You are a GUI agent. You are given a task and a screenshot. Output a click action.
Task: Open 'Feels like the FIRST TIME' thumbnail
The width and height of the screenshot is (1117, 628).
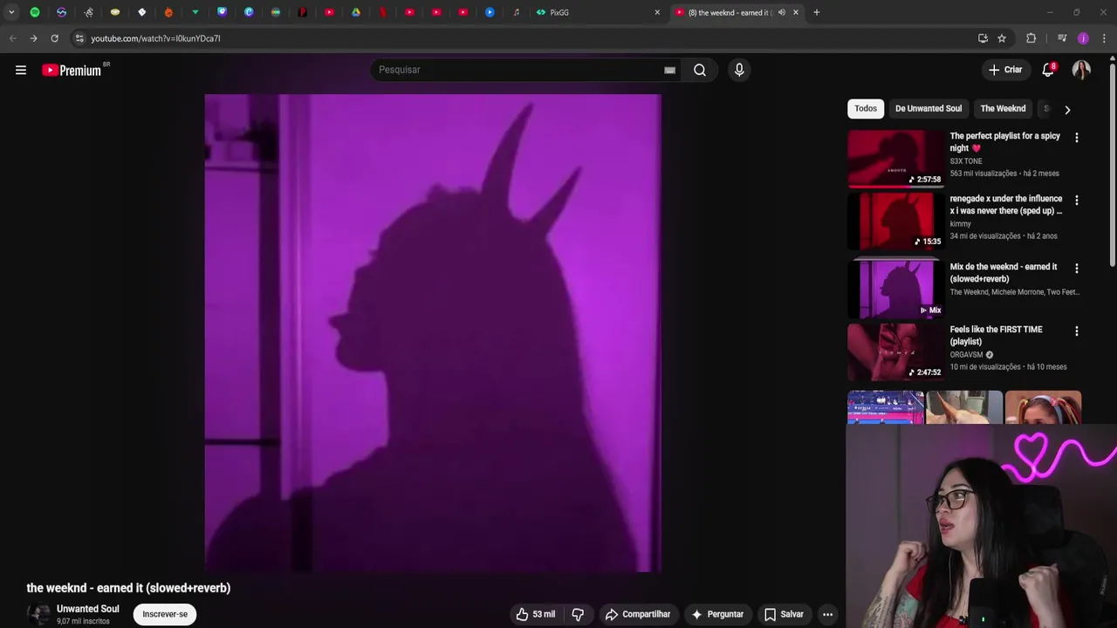pos(895,352)
